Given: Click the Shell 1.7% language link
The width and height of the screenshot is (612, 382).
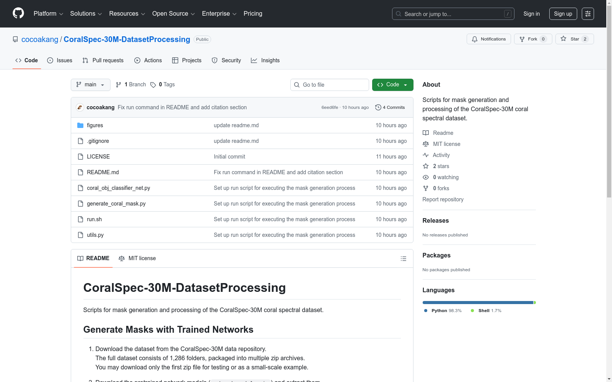Looking at the screenshot, I should 486,311.
